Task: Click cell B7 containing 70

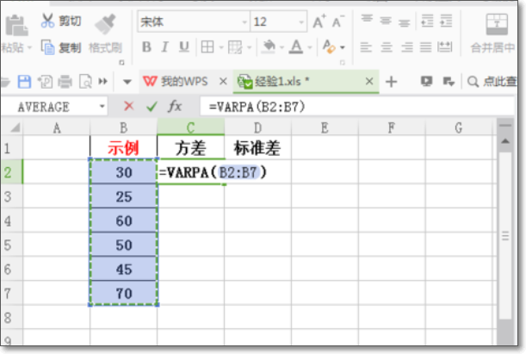Action: 123,294
